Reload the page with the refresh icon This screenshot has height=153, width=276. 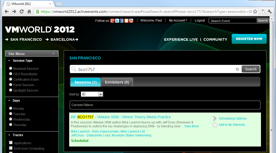point(22,12)
